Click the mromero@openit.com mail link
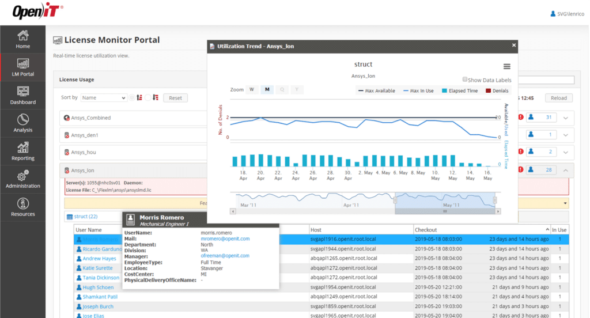 pos(225,238)
